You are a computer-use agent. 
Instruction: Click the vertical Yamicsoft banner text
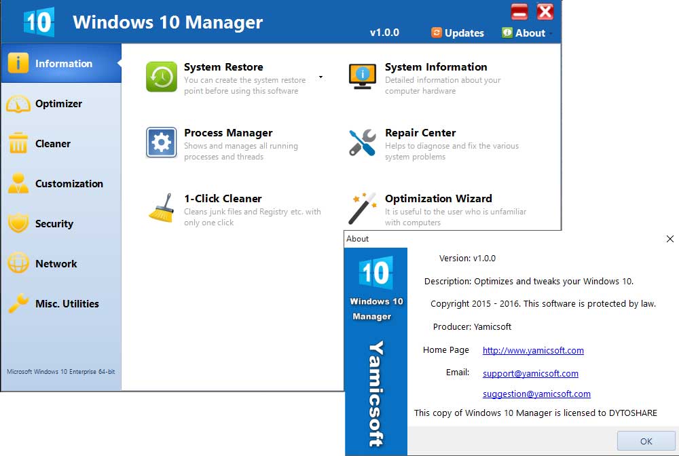click(x=376, y=394)
